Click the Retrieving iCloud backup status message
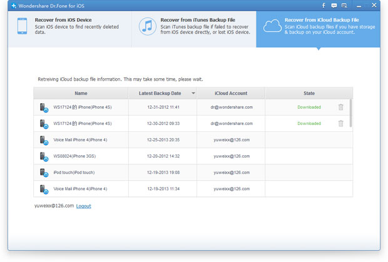Viewport: 388px width, 262px height. (120, 79)
